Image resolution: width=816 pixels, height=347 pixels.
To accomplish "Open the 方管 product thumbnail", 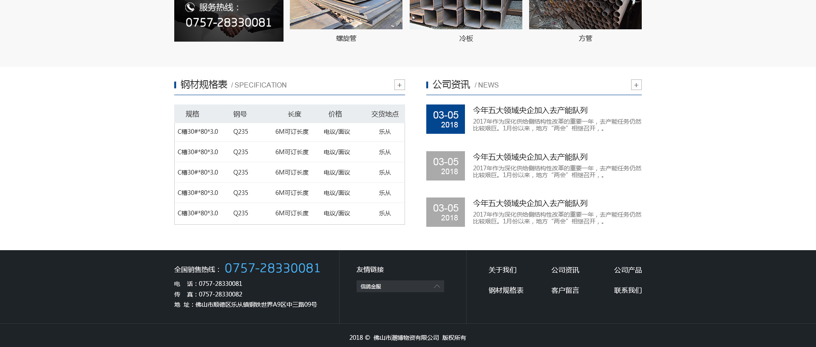I will click(x=585, y=14).
